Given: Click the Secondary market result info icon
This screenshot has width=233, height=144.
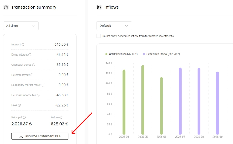Looking at the screenshot, I should click(43, 85).
